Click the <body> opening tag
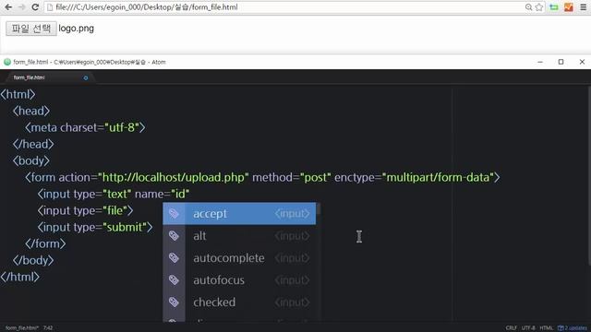 30,160
